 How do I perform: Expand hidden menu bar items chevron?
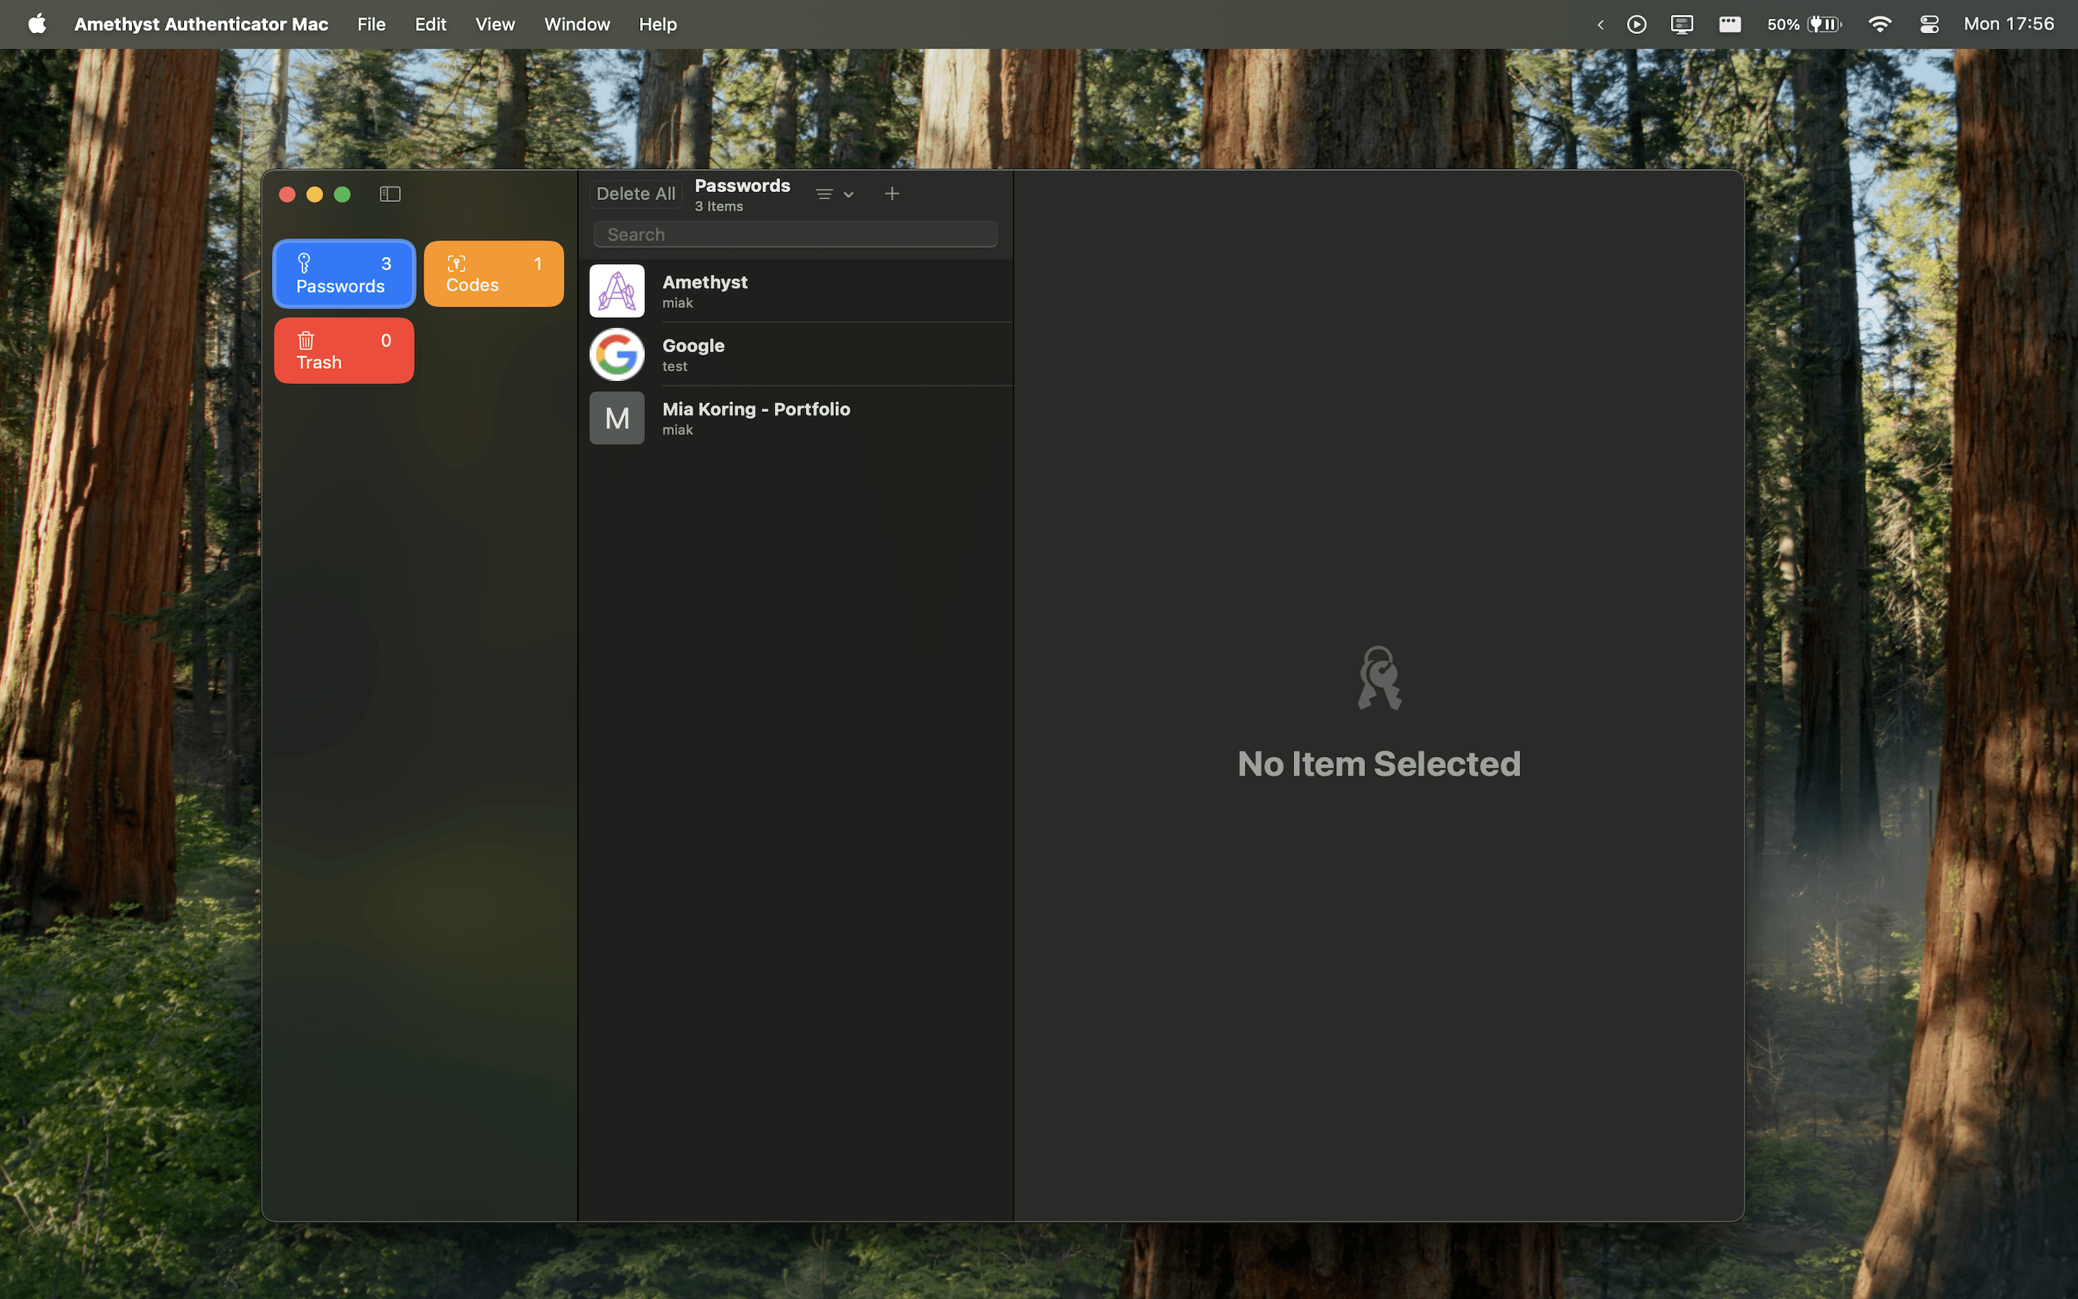tap(1600, 24)
